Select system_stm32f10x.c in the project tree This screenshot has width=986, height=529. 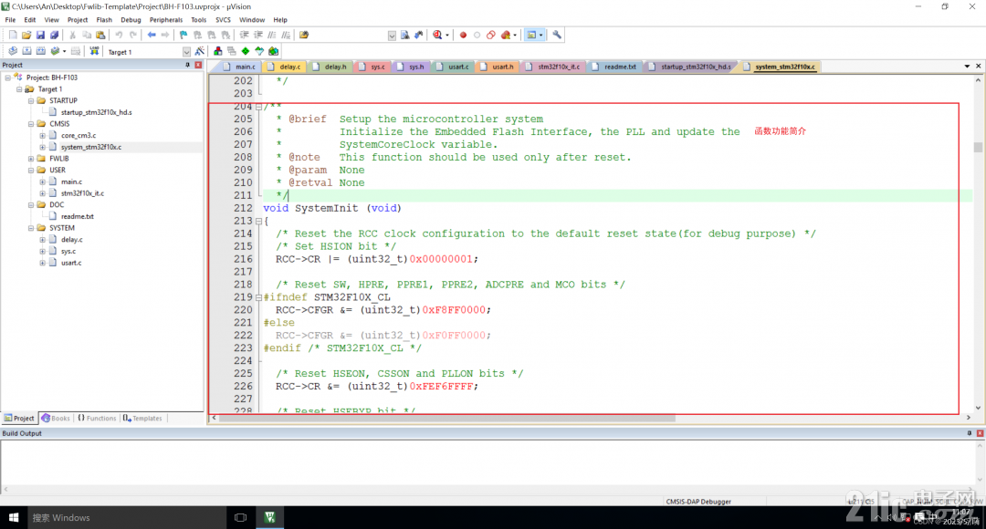click(x=91, y=147)
